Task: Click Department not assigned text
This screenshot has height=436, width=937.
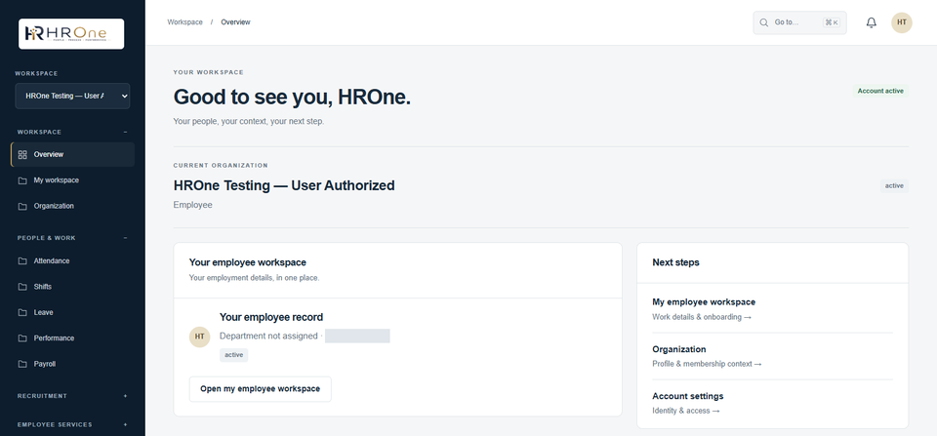Action: (268, 337)
